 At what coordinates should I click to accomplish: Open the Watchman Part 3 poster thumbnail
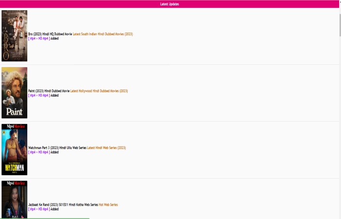click(14, 149)
